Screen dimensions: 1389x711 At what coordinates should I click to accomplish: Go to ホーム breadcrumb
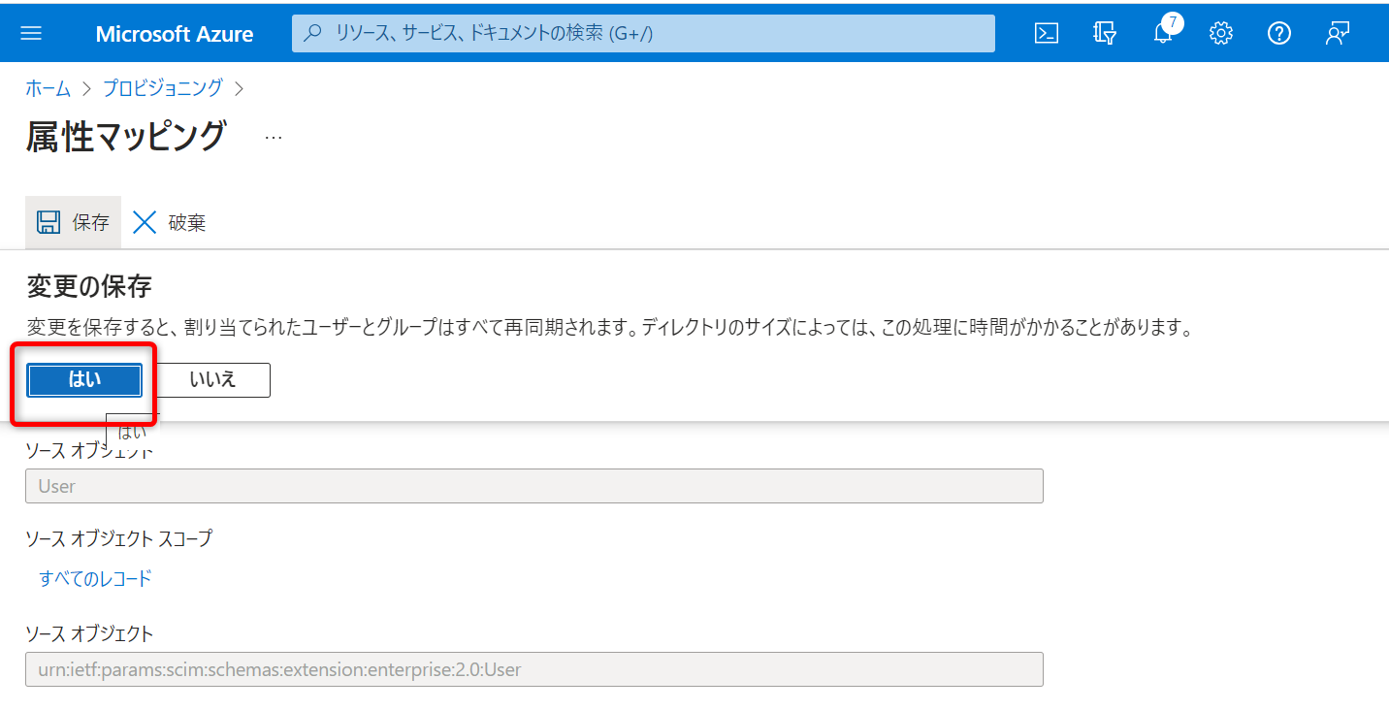point(48,88)
